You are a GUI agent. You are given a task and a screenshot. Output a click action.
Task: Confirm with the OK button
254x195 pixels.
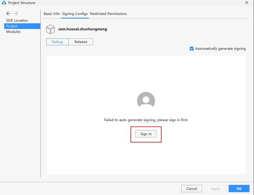[x=239, y=189]
